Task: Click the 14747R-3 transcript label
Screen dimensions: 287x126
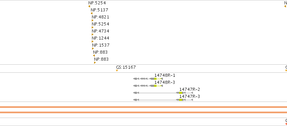Action: [x=190, y=97]
